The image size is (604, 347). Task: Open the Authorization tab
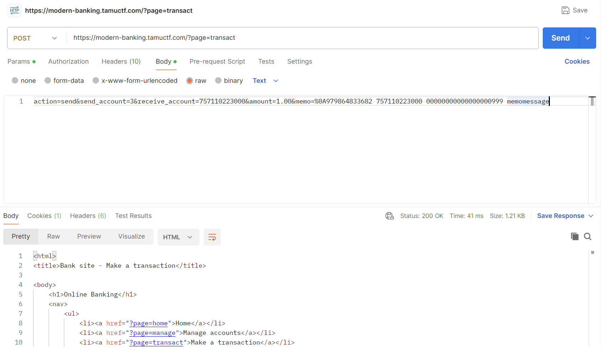[x=68, y=62]
